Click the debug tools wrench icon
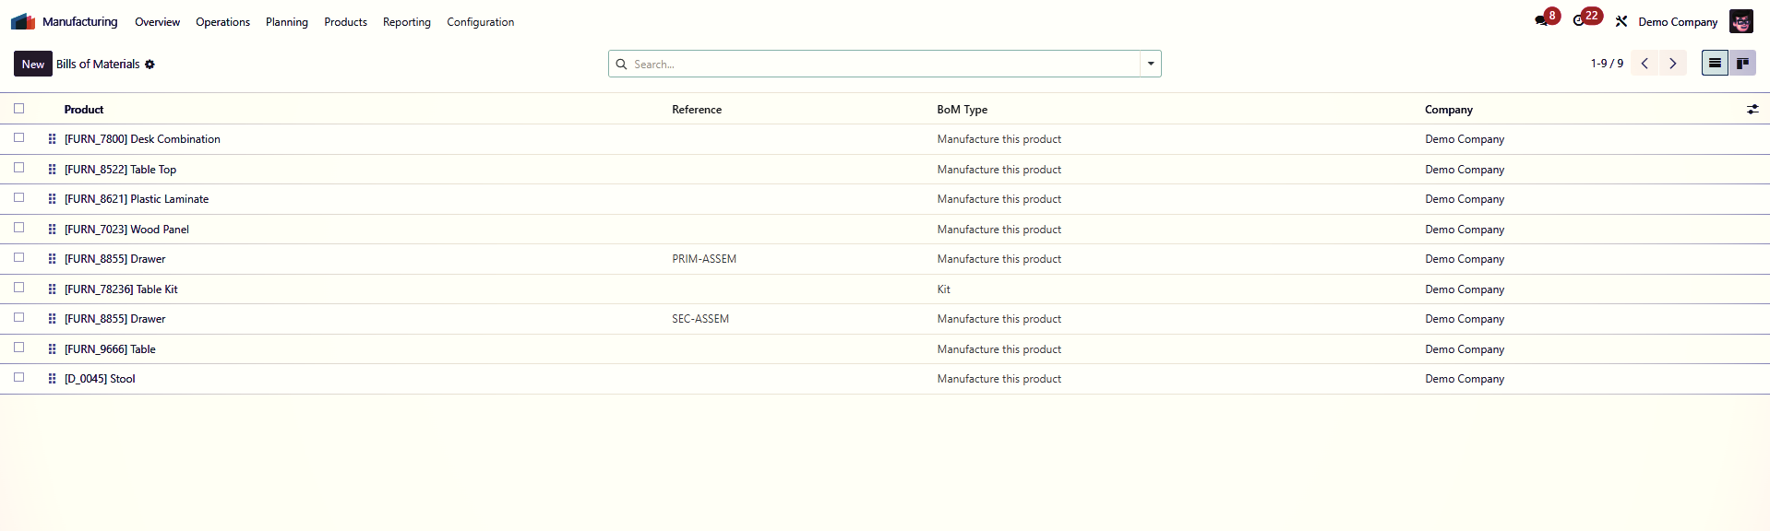 tap(1621, 21)
